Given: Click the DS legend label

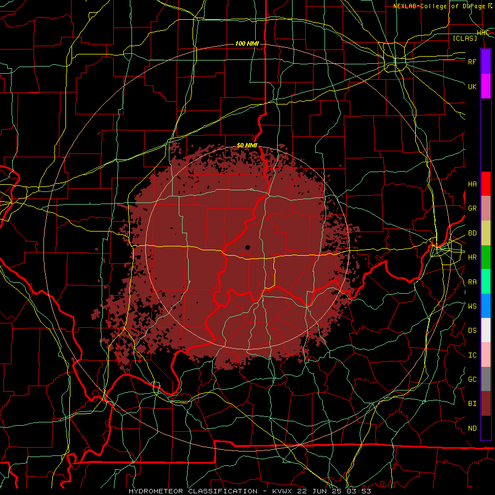Looking at the screenshot, I should [x=472, y=331].
